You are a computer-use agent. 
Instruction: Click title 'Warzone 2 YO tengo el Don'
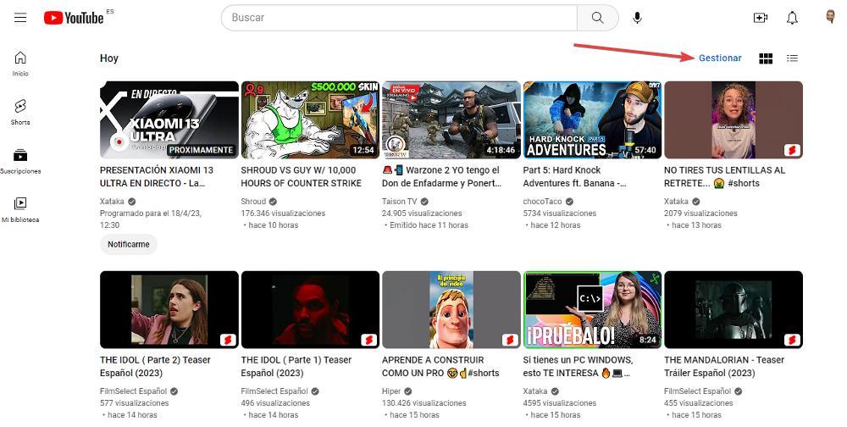442,177
